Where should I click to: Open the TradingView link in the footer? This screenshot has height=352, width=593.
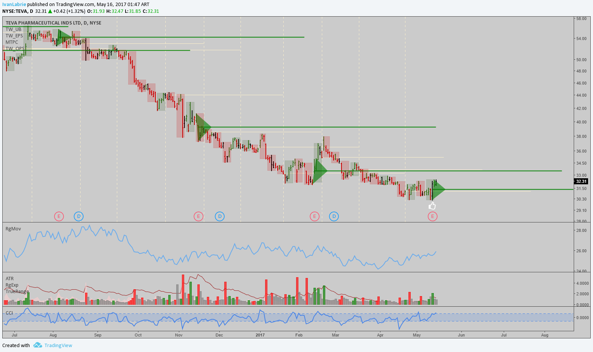pyautogui.click(x=58, y=345)
